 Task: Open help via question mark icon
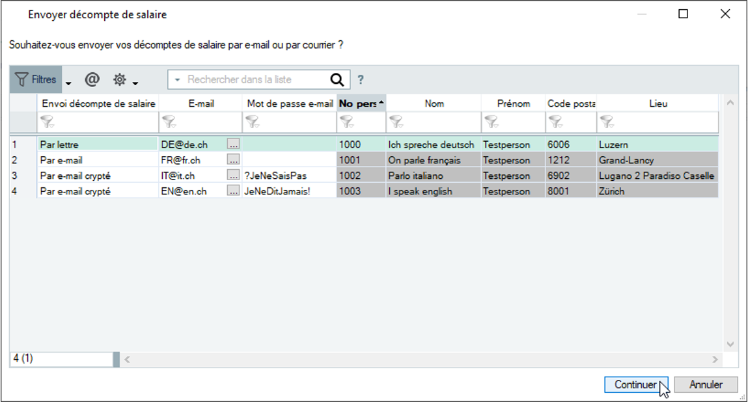click(361, 79)
